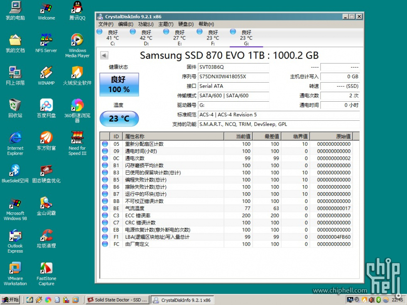The width and height of the screenshot is (407, 305).
Task: Click the 当前值 column header
Action: (x=238, y=137)
